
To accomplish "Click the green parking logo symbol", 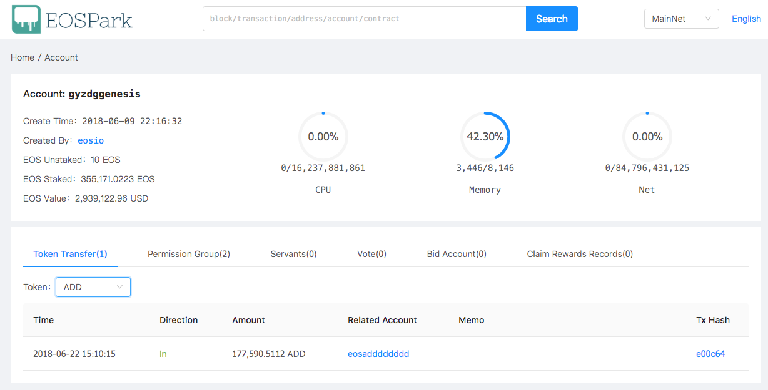I will coord(25,19).
